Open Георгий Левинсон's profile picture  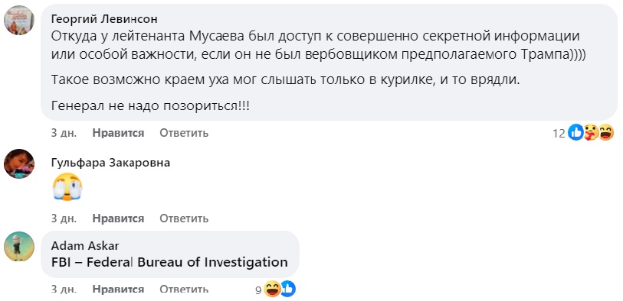(x=19, y=20)
